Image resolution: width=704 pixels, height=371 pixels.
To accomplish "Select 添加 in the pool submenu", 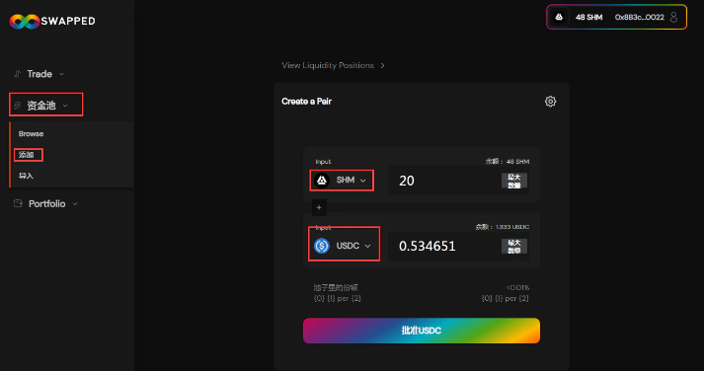I will [x=27, y=155].
